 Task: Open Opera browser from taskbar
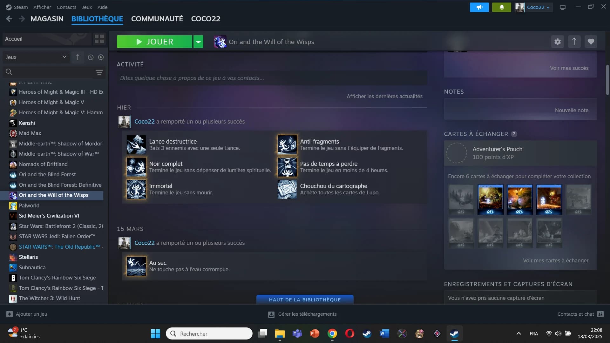coord(350,333)
